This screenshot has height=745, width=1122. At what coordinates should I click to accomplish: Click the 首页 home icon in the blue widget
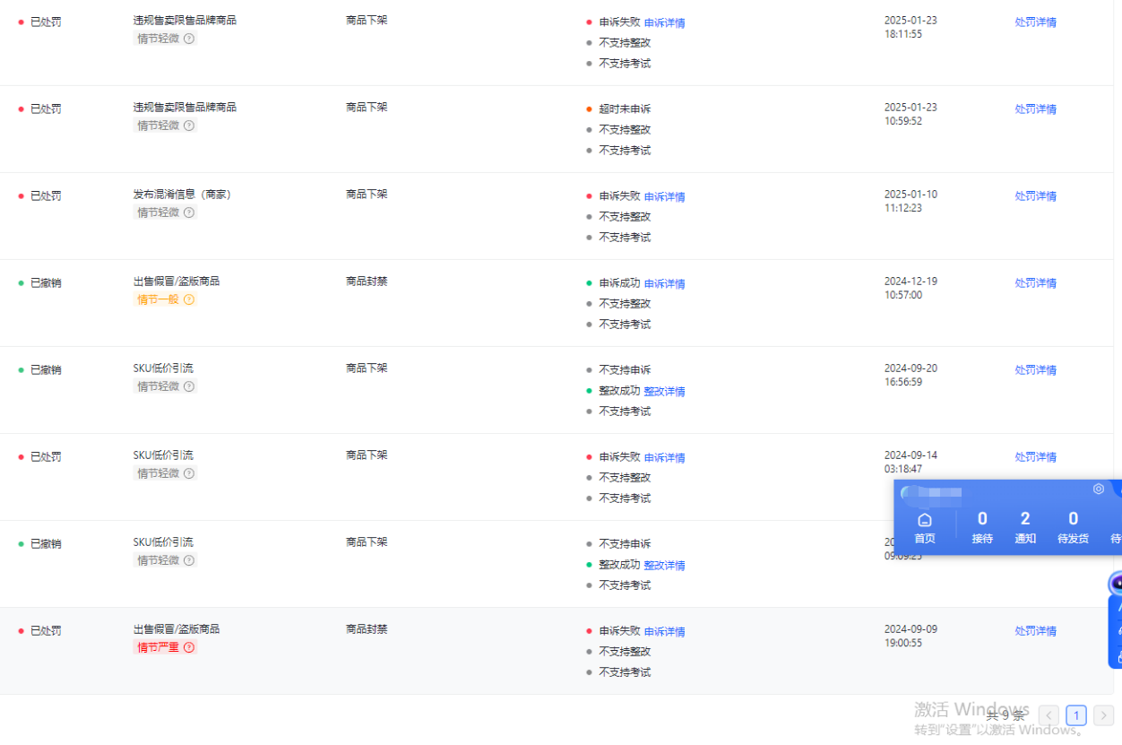[x=924, y=521]
